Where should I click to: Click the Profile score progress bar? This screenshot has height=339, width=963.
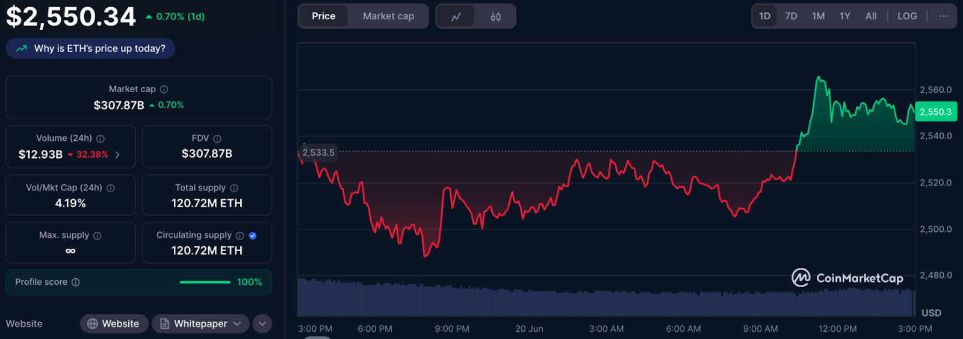pos(205,282)
